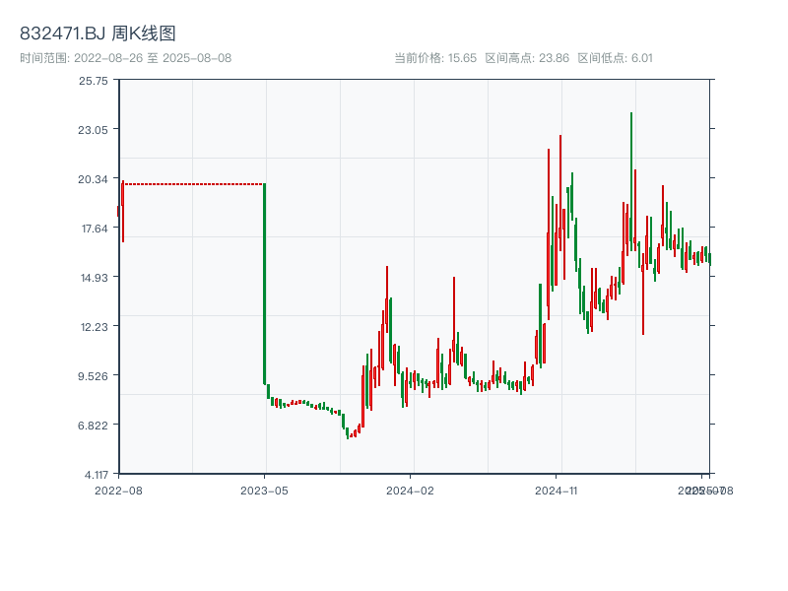This screenshot has height=591, width=788.
Task: Click y-axis label 6.822
Action: [93, 426]
